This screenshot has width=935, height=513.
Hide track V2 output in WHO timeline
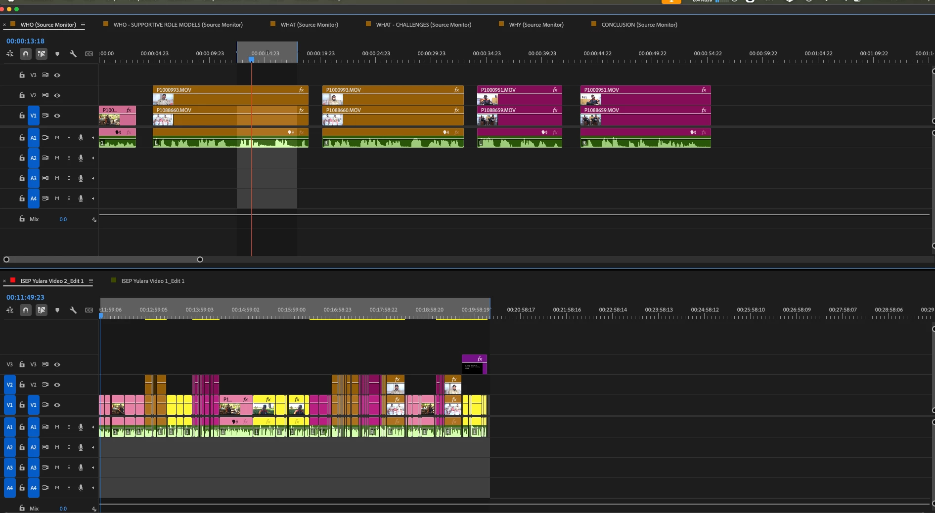57,95
